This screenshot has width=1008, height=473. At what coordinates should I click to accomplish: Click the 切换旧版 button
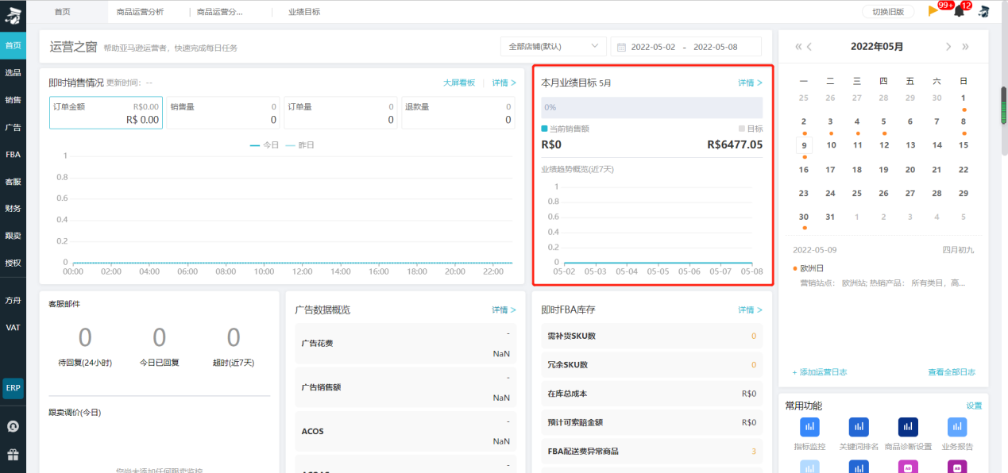coord(888,11)
